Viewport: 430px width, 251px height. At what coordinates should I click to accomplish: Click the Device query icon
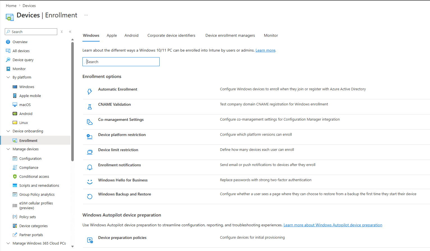tap(8, 60)
